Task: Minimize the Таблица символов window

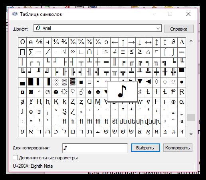Action: point(152,14)
